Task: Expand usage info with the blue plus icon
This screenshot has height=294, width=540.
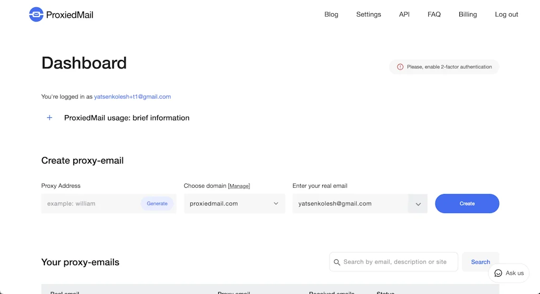Action: click(50, 118)
